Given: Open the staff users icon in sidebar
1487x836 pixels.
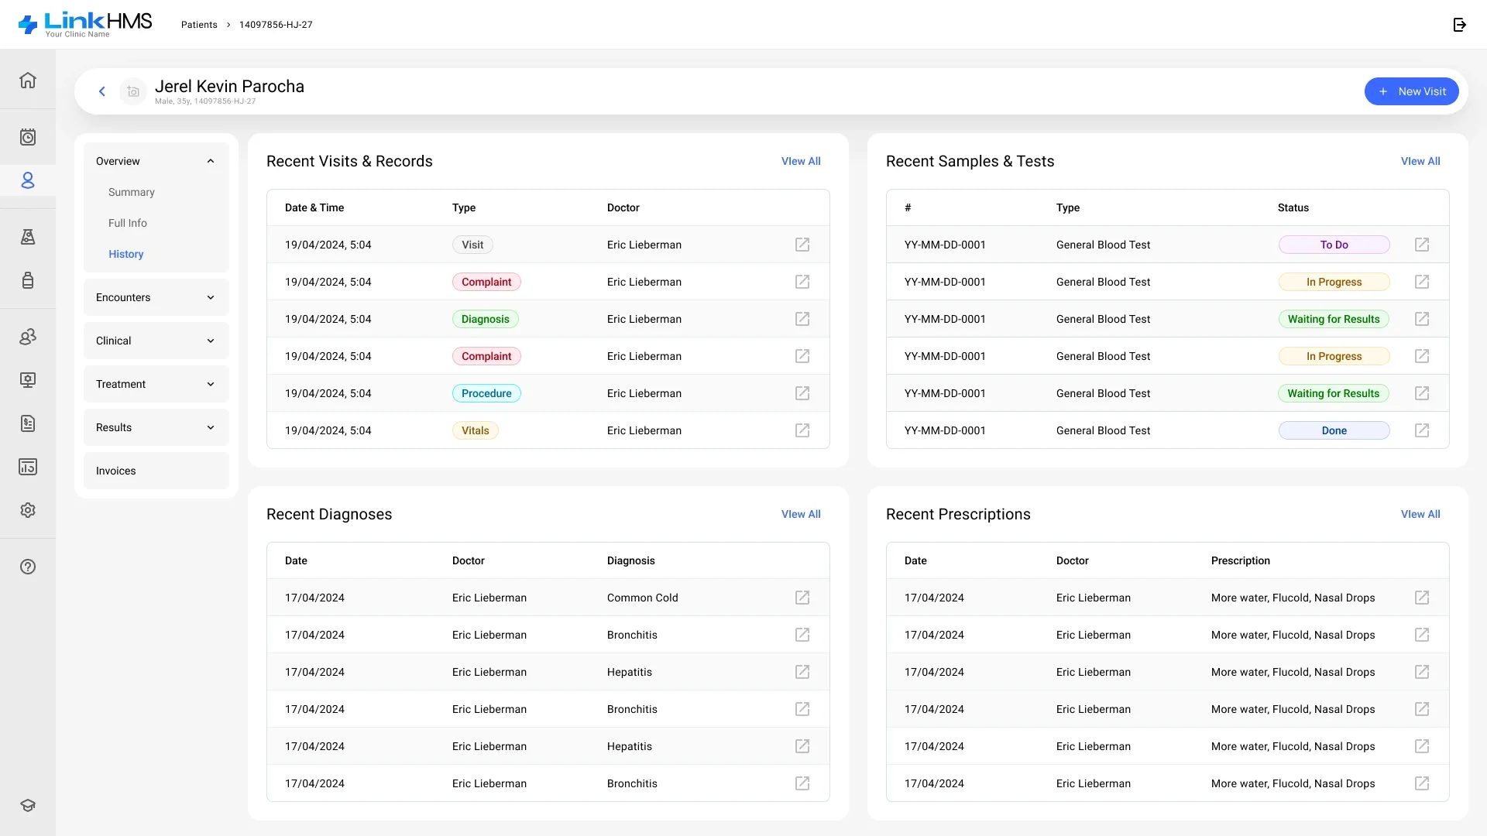Looking at the screenshot, I should click(28, 337).
